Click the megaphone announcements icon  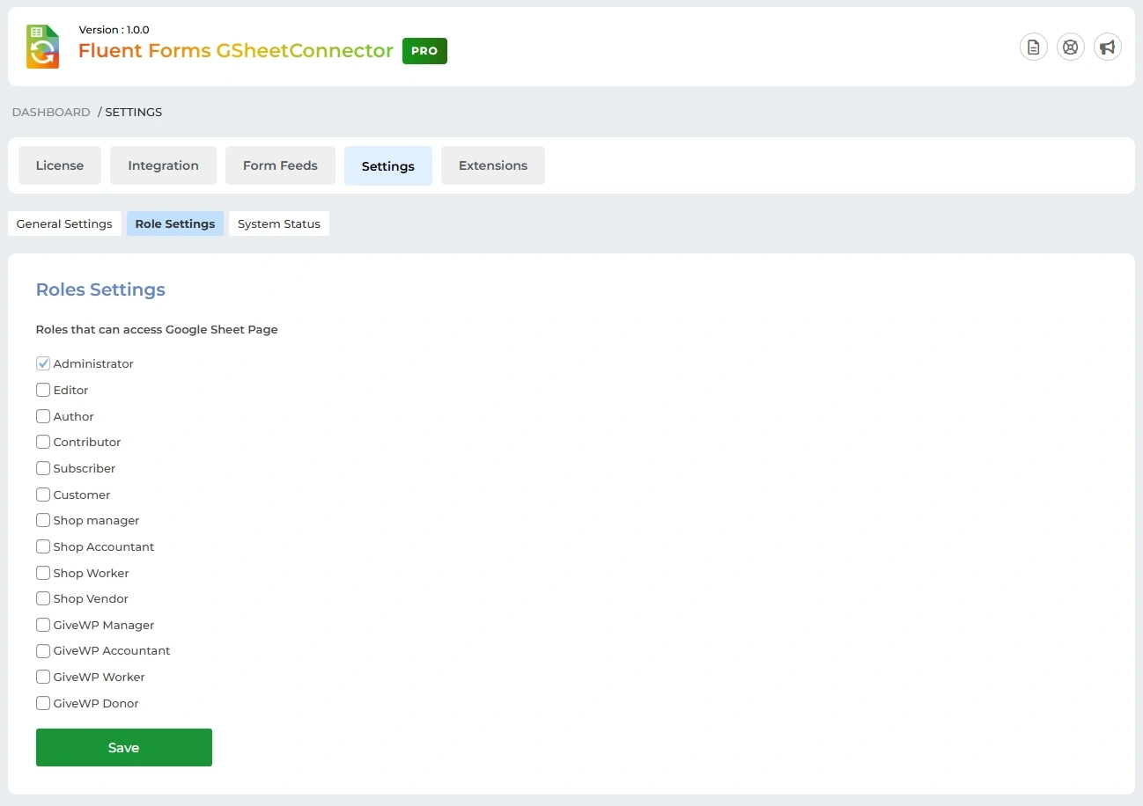pyautogui.click(x=1107, y=47)
